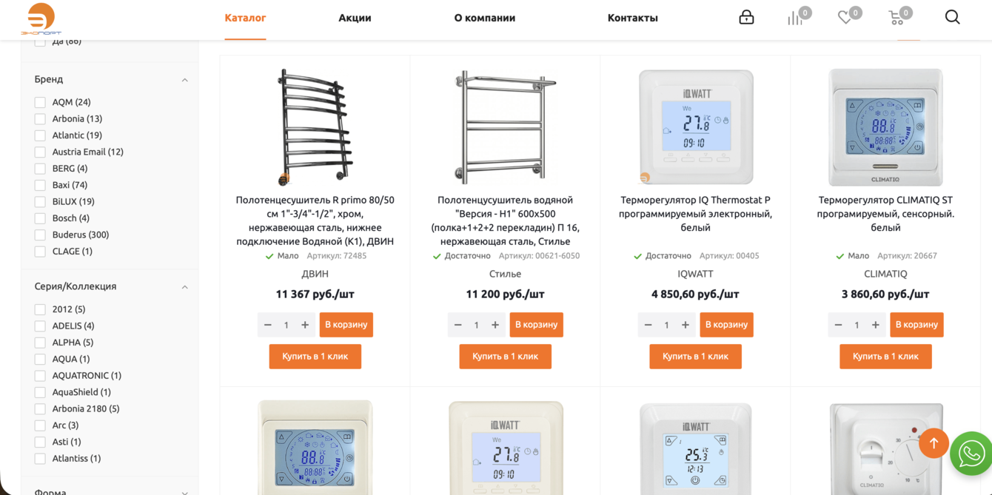Open the shopping cart icon
The image size is (992, 495).
(897, 18)
